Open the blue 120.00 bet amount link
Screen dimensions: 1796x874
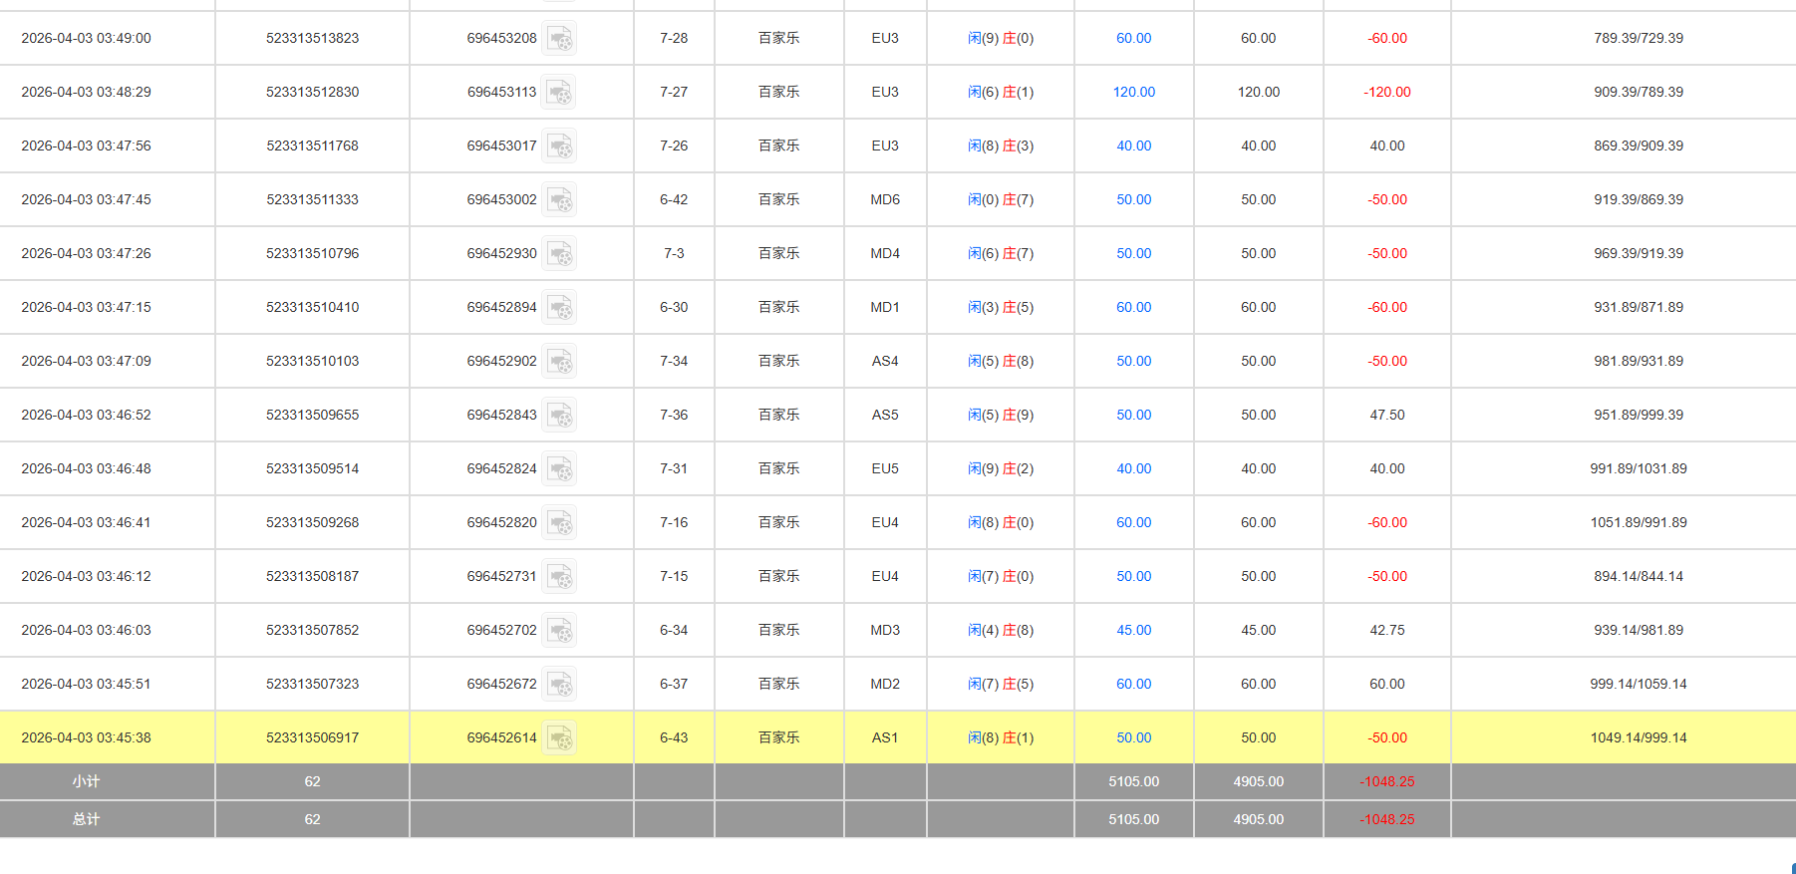tap(1133, 92)
